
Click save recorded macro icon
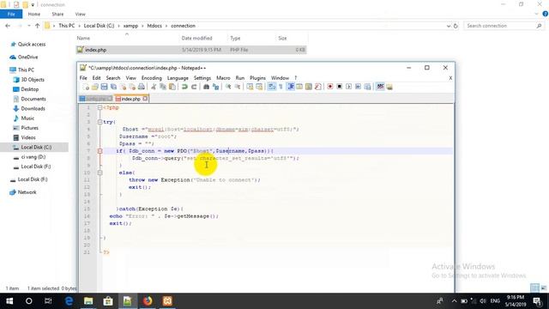pos(367,87)
